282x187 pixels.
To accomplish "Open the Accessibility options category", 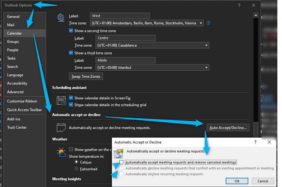I will pyautogui.click(x=25, y=83).
